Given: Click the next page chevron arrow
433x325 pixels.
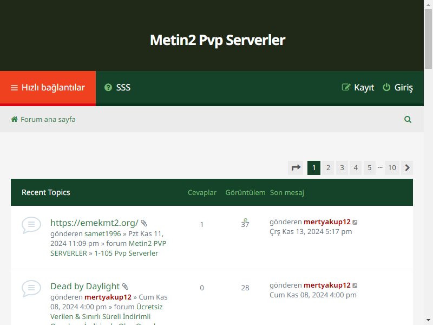Looking at the screenshot, I should click(407, 168).
